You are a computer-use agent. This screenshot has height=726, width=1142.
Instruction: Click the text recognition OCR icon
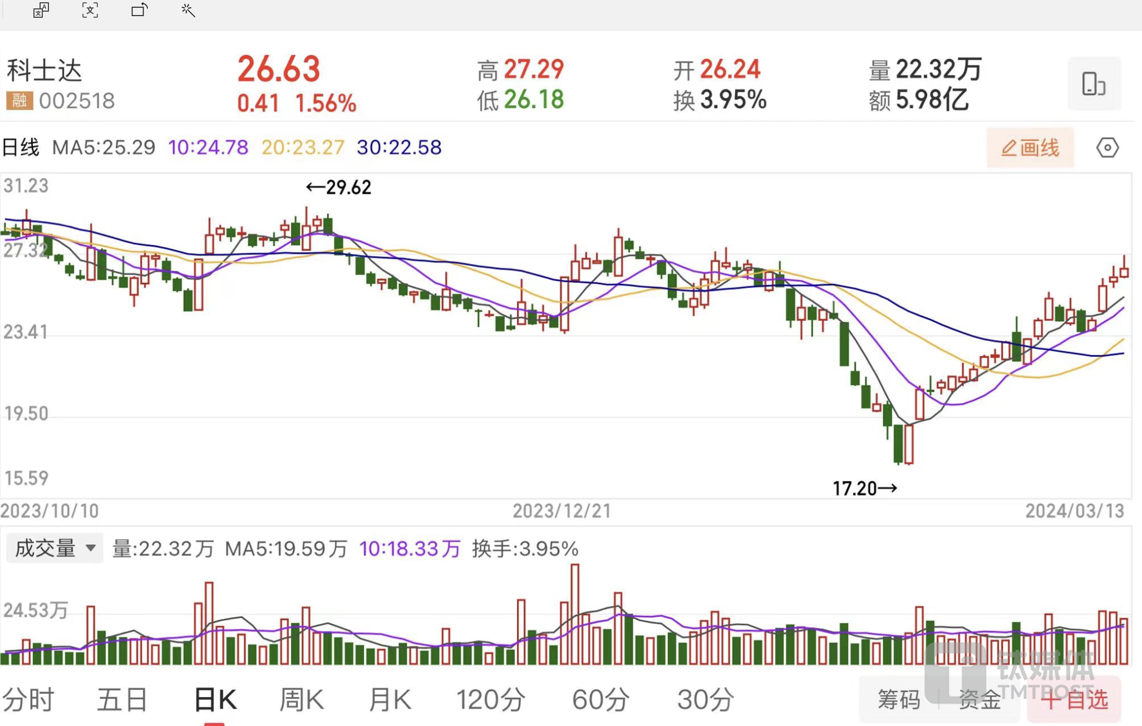90,10
